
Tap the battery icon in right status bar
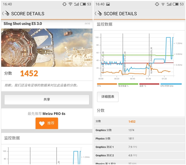(x=175, y=4)
